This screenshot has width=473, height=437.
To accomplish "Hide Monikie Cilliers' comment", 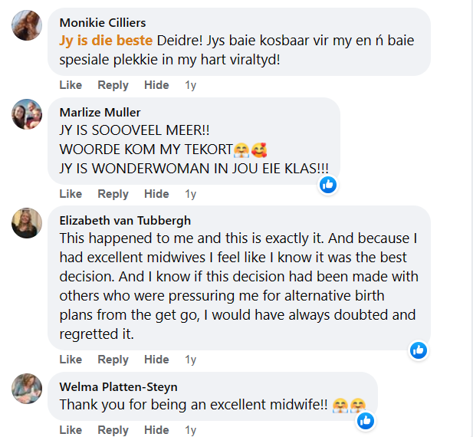I will click(x=156, y=84).
